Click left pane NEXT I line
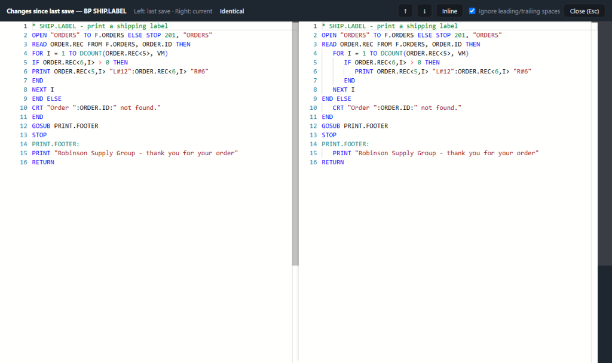The width and height of the screenshot is (612, 363). pos(43,90)
